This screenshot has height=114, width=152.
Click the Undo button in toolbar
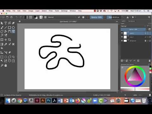tap(16, 17)
